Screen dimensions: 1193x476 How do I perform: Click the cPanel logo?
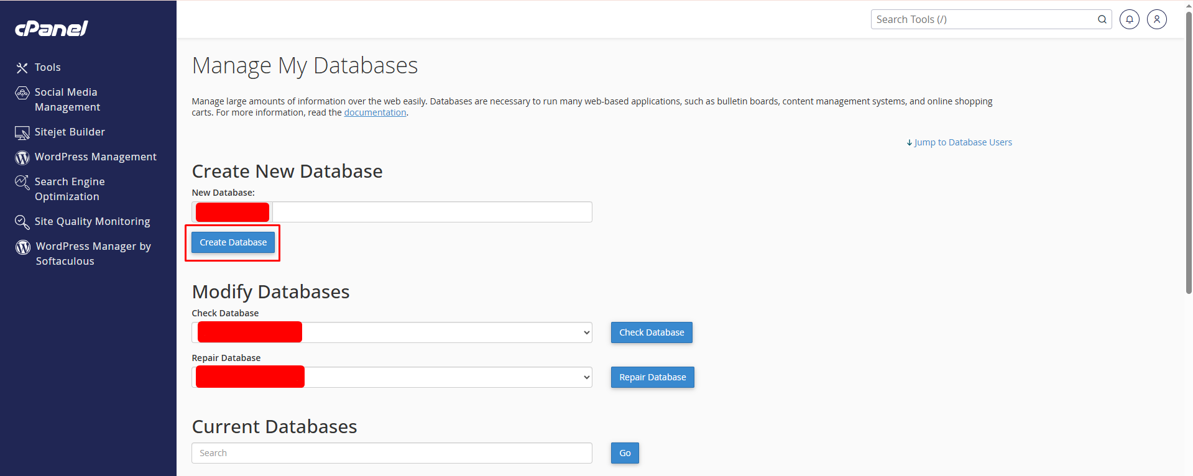pos(51,29)
